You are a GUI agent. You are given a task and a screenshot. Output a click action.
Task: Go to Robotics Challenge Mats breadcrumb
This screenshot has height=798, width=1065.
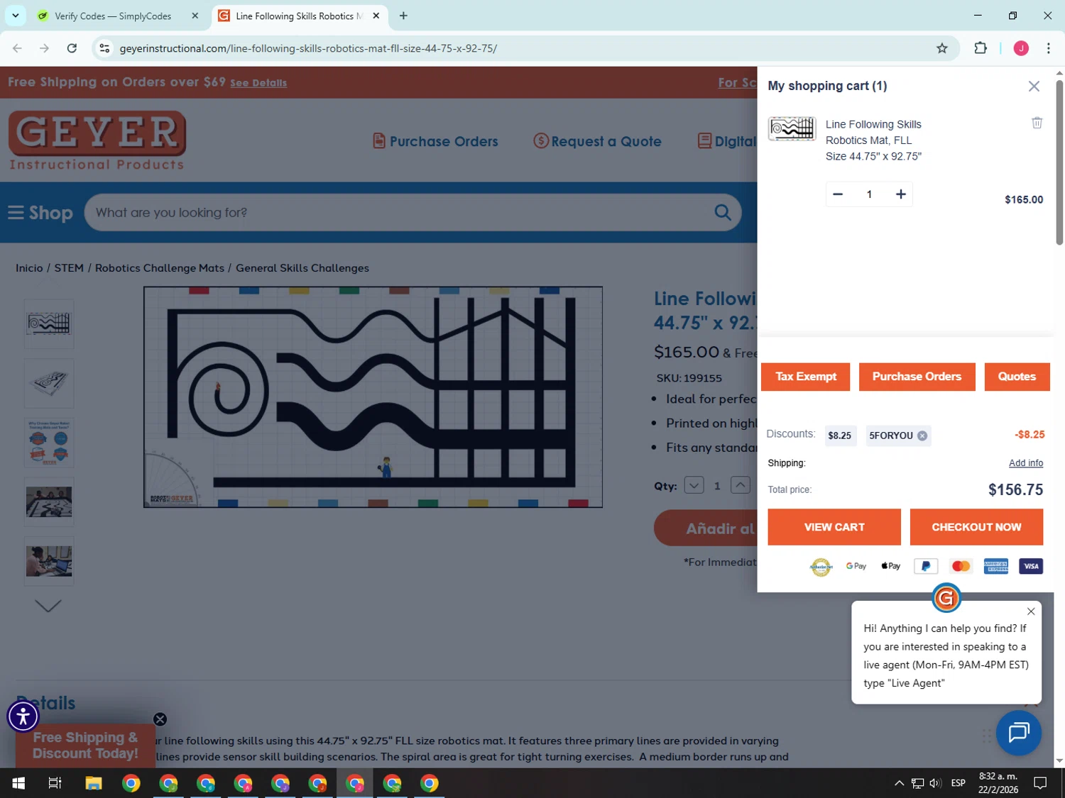click(160, 268)
